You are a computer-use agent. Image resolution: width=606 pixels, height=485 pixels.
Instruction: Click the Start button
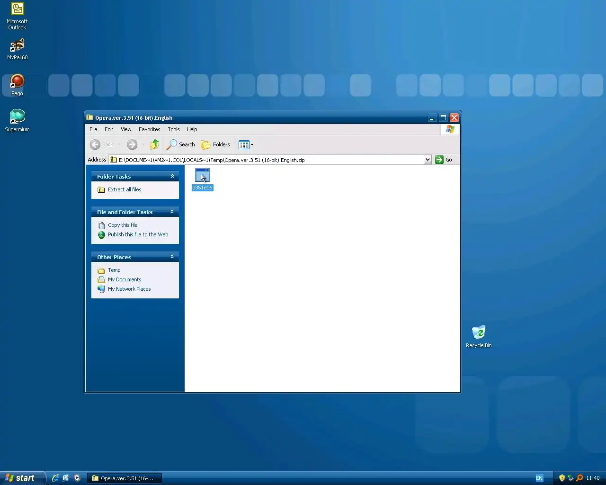point(22,478)
